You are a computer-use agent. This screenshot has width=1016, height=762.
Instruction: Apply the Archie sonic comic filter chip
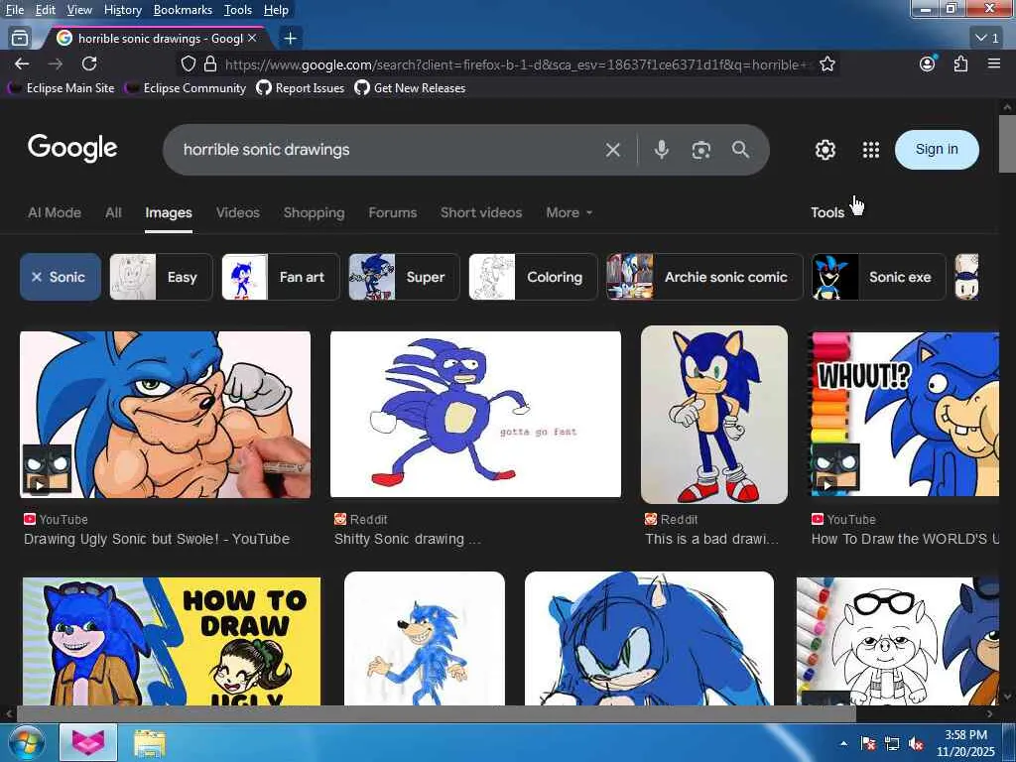[x=704, y=277]
